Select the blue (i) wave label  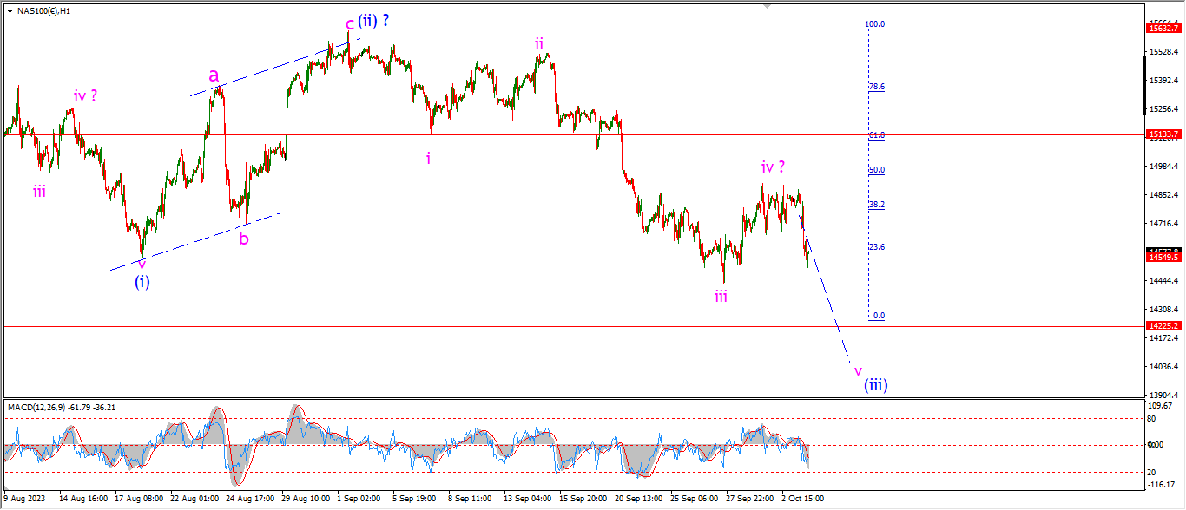tap(142, 282)
